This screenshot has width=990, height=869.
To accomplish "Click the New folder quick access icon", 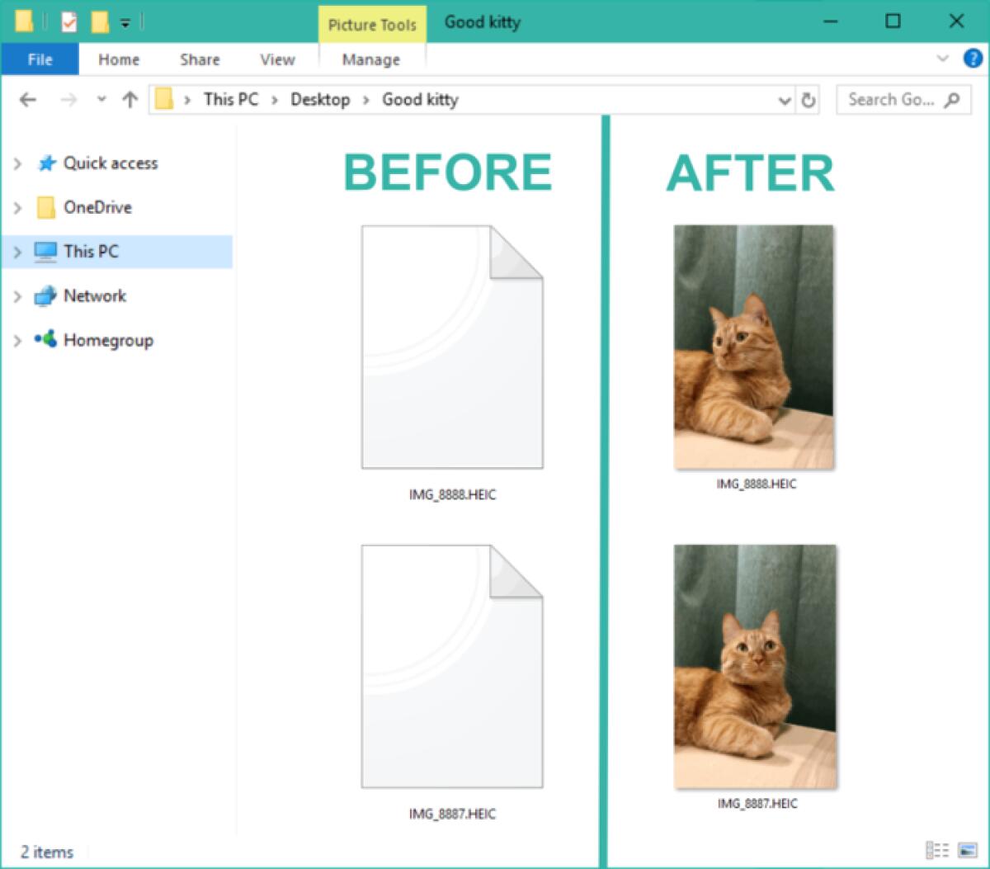I will point(100,22).
